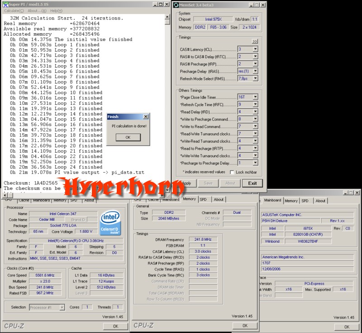Image resolution: width=362 pixels, height=333 pixels.
Task: Click the Super PI scroll up arrow
Action: click(x=167, y=17)
